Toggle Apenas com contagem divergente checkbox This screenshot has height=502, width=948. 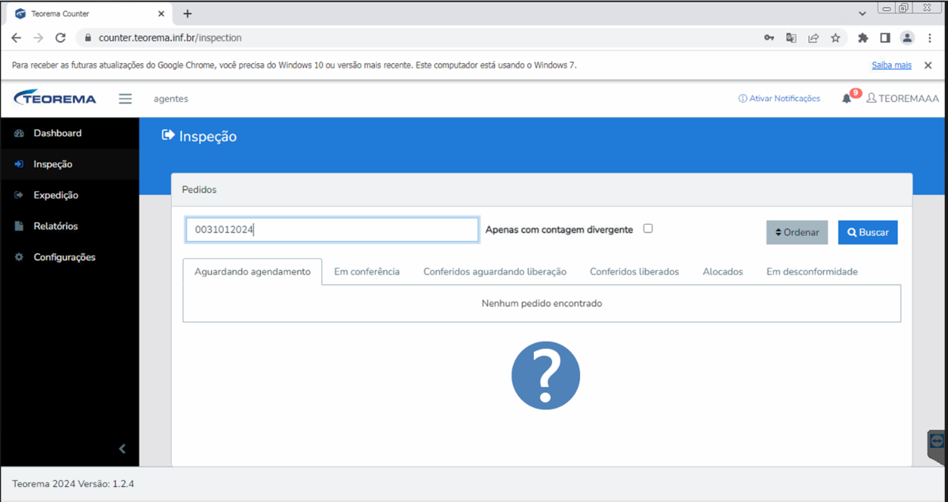[648, 229]
